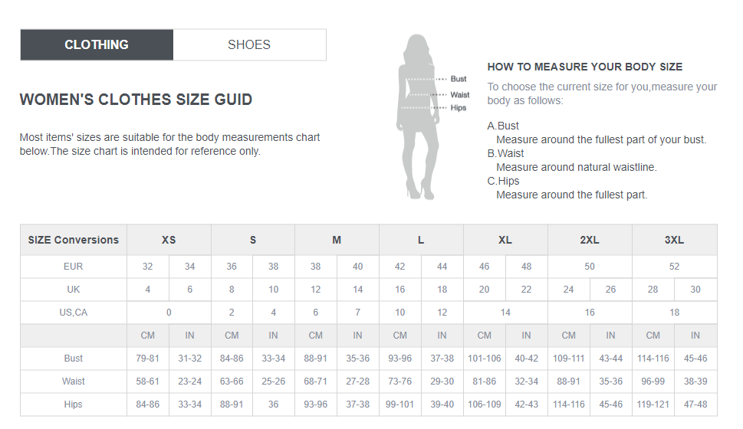Select the Hips row label in table
Viewport: 743px width, 429px height.
(74, 404)
